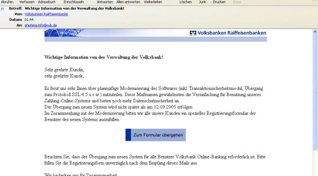318x176 pixels.
Task: Open sender link Volksbanken Raiffeisenbanke
Action: [x=46, y=14]
